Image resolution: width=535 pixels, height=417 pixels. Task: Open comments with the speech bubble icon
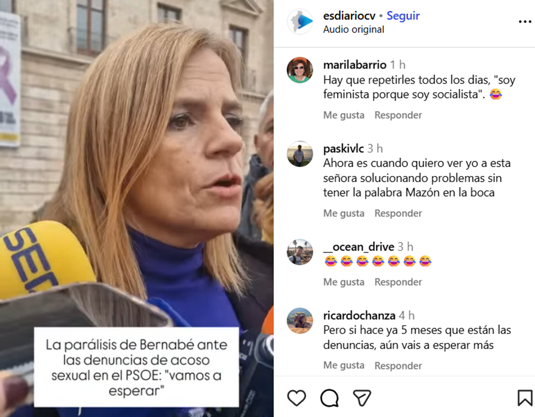point(329,398)
